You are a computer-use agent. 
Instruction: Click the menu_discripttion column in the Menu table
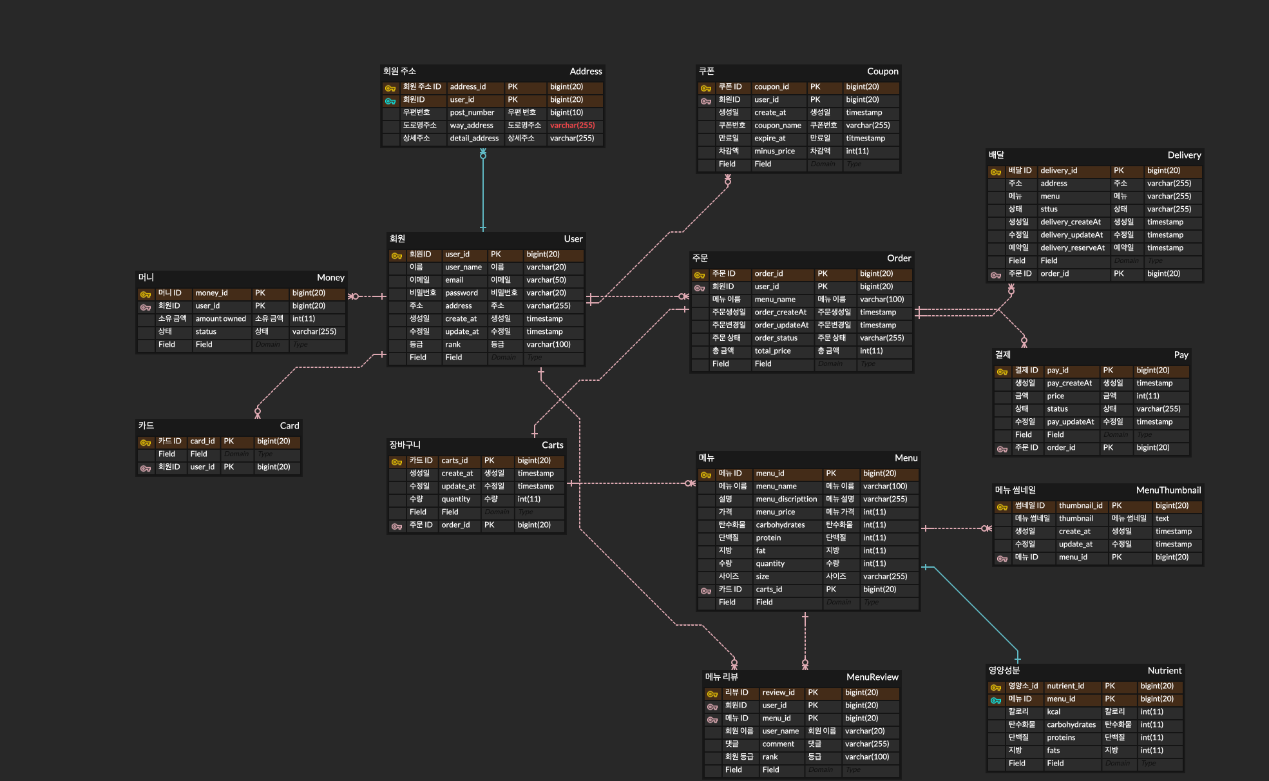[x=786, y=499]
